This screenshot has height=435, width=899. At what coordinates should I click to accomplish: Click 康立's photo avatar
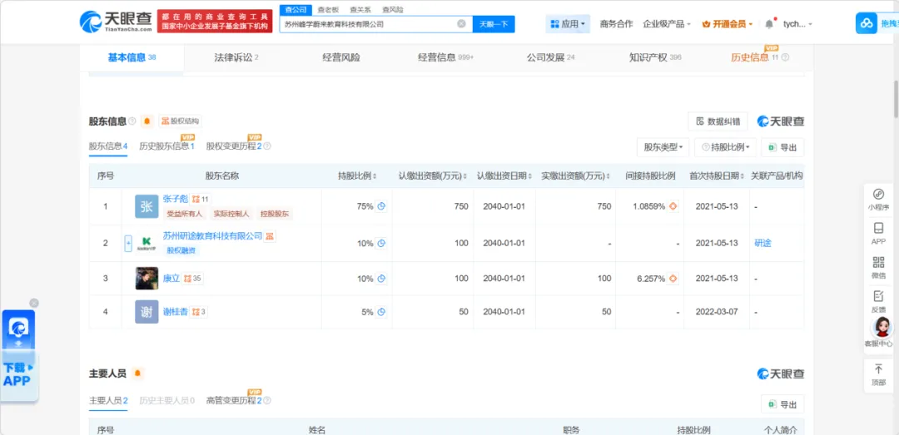click(x=147, y=279)
